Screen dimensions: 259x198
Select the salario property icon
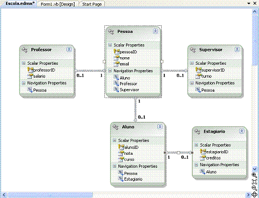[30, 76]
